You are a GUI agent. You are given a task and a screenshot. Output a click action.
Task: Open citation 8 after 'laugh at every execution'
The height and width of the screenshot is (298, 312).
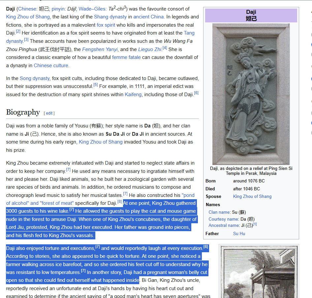point(206,247)
